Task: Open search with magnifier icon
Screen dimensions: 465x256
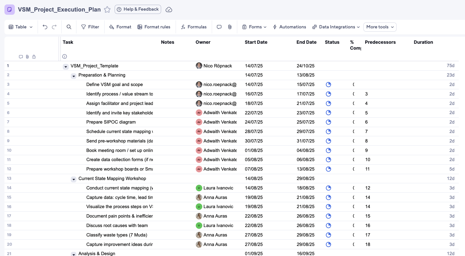Action: [x=69, y=27]
